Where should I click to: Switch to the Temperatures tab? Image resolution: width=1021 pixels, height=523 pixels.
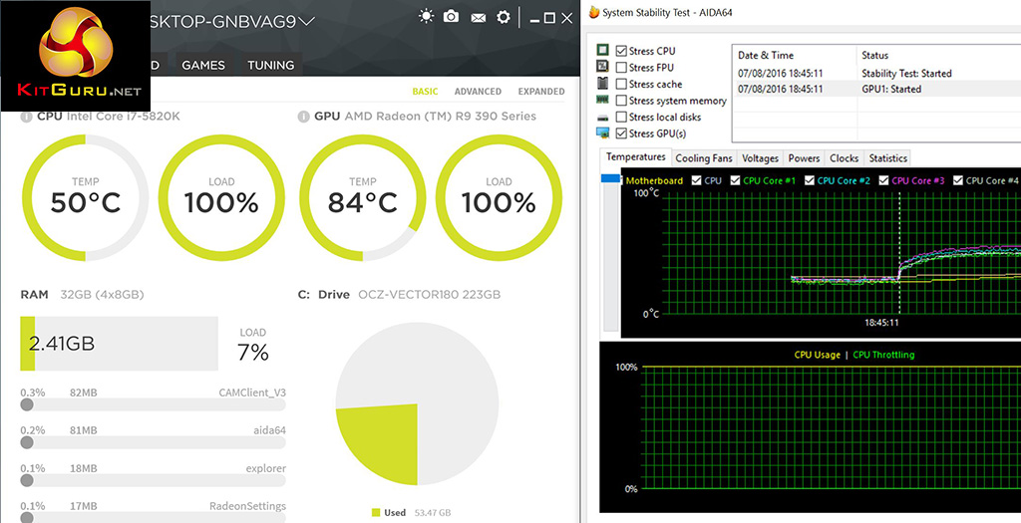635,156
